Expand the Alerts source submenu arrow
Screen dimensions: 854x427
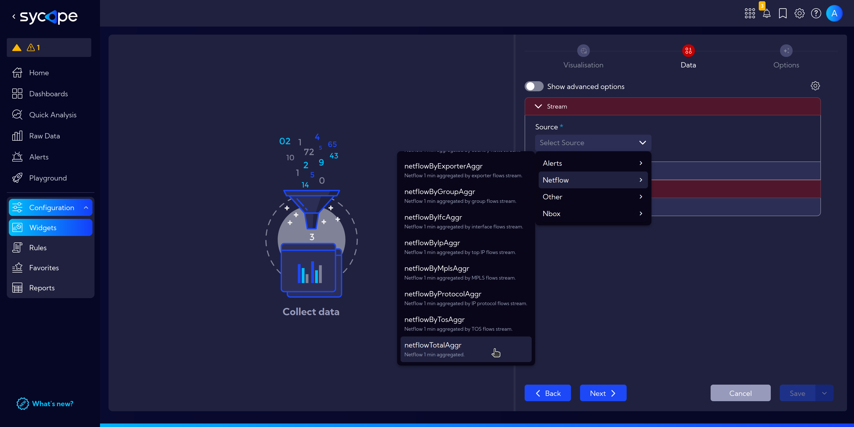tap(641, 163)
